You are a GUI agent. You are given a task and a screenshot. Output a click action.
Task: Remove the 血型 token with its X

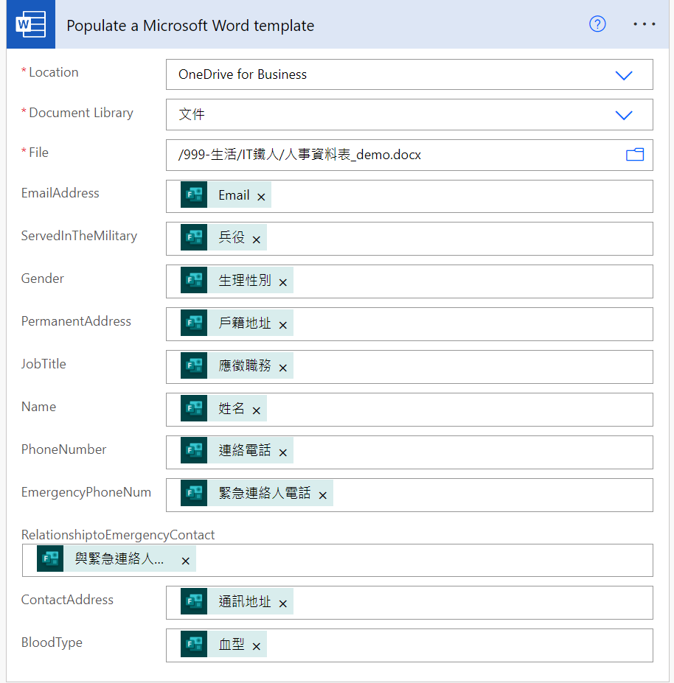pos(257,646)
